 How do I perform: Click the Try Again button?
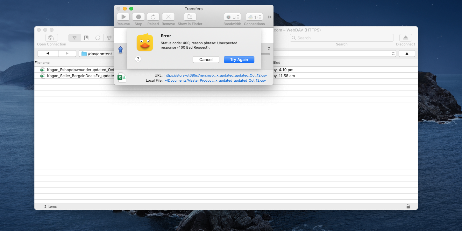[239, 59]
